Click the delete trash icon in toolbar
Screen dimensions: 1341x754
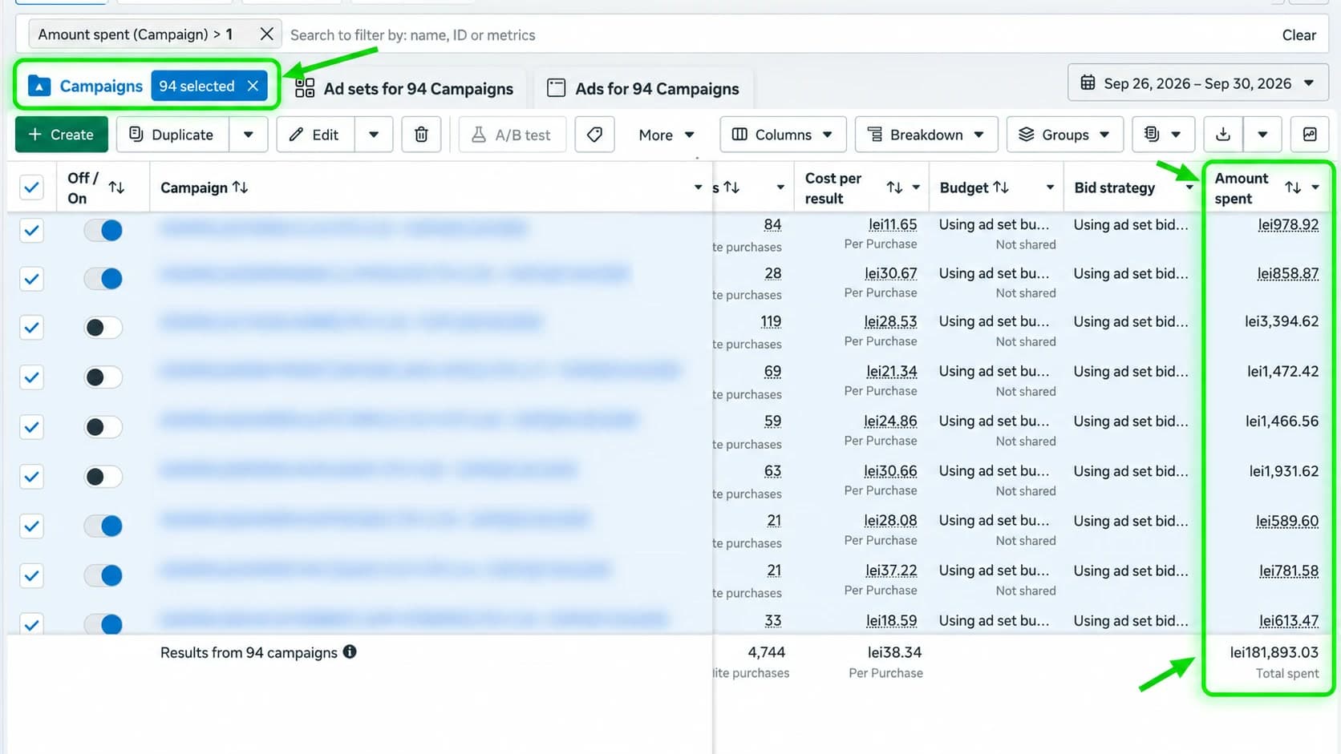coord(421,135)
